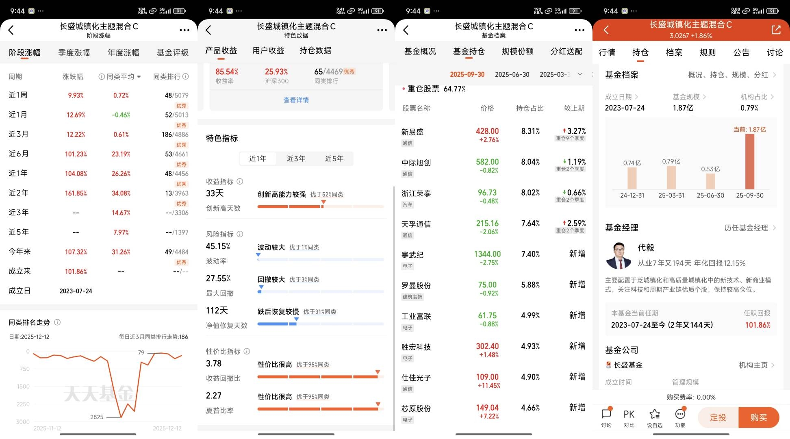This screenshot has height=439, width=790.
Task: Expand the report date dropdown chevron
Action: (x=580, y=74)
